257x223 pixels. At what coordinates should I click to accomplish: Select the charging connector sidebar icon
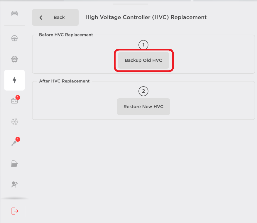(14, 143)
